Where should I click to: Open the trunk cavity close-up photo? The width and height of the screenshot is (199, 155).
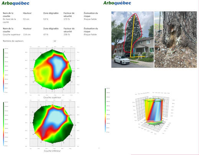[176, 39]
